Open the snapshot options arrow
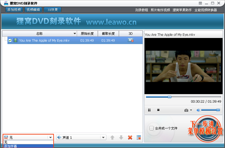The image size is (225, 148). 191,110
